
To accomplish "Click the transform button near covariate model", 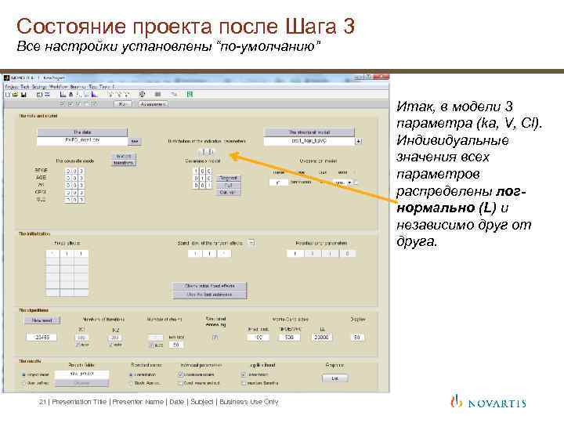I will pyautogui.click(x=124, y=163).
